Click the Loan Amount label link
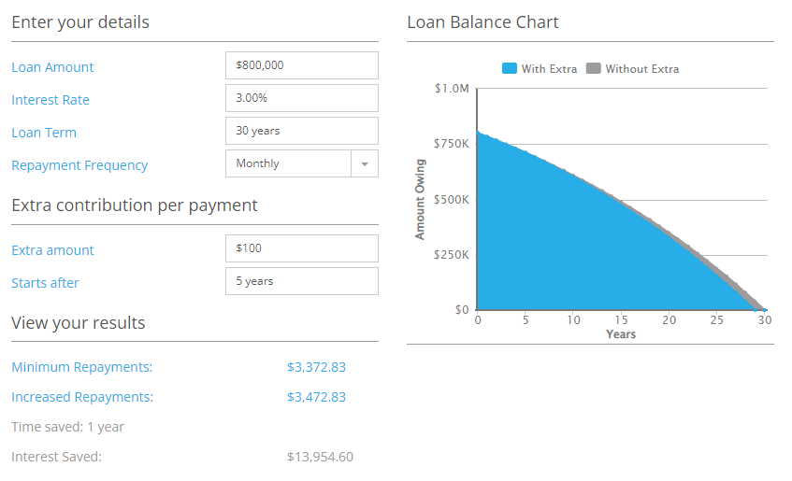Viewport: 792px width, 481px height. click(52, 67)
